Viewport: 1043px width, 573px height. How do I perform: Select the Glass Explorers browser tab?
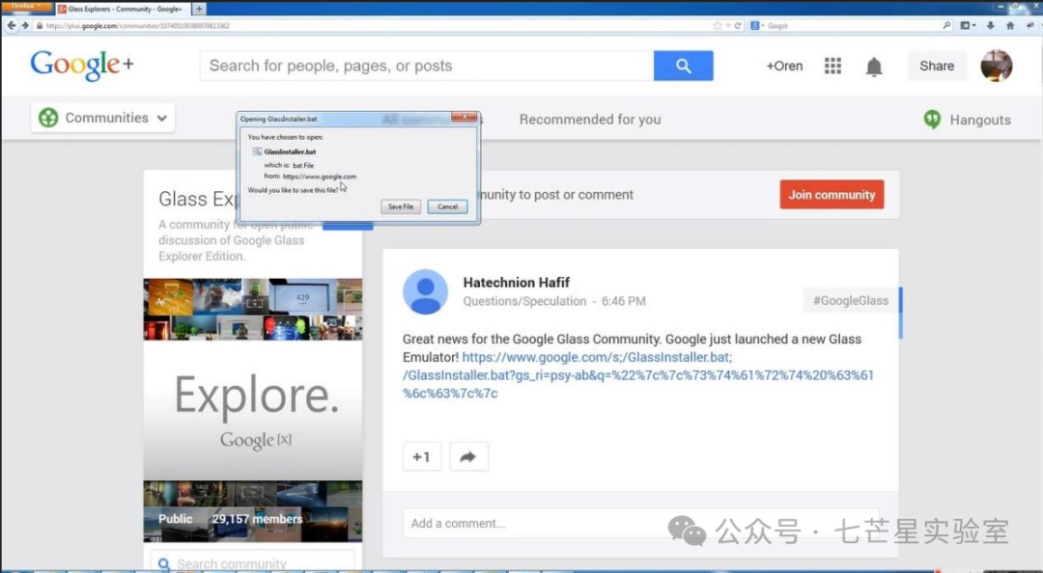point(121,9)
